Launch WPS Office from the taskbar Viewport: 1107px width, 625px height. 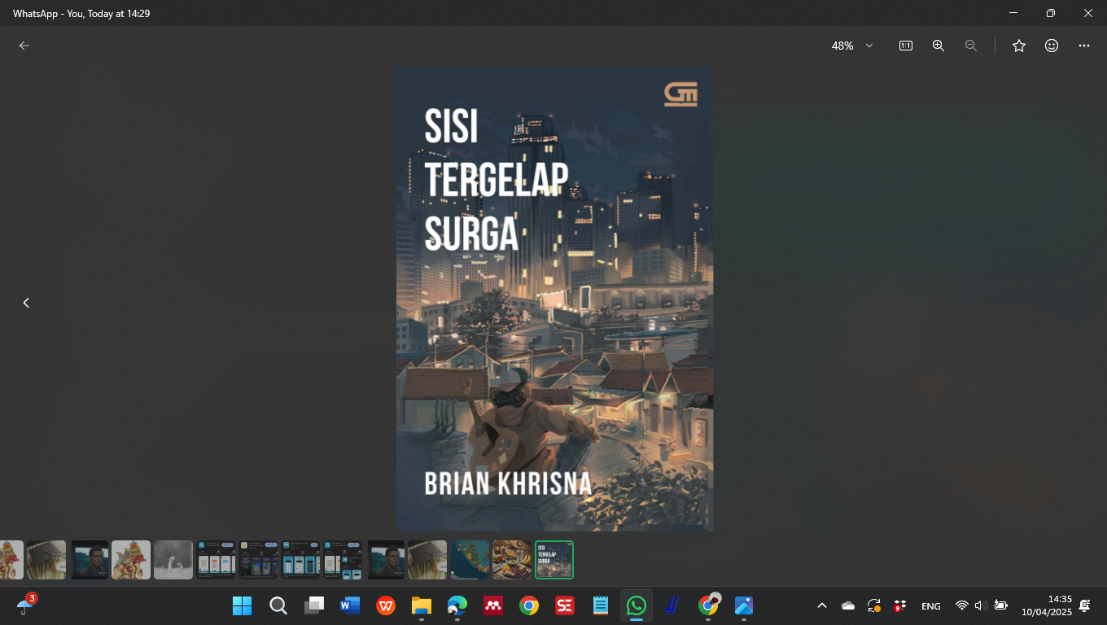pyautogui.click(x=386, y=605)
